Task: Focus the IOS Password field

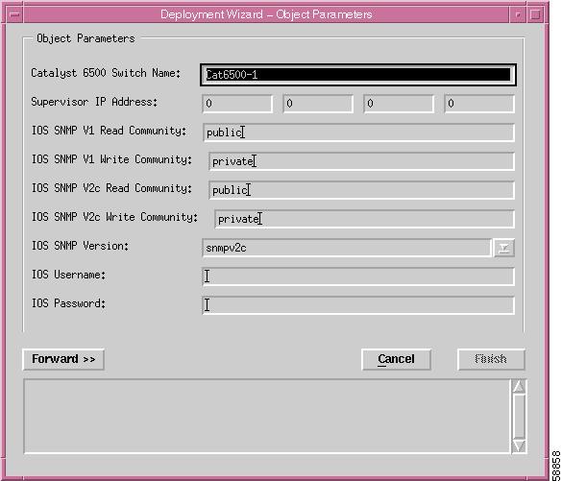Action: pos(358,305)
